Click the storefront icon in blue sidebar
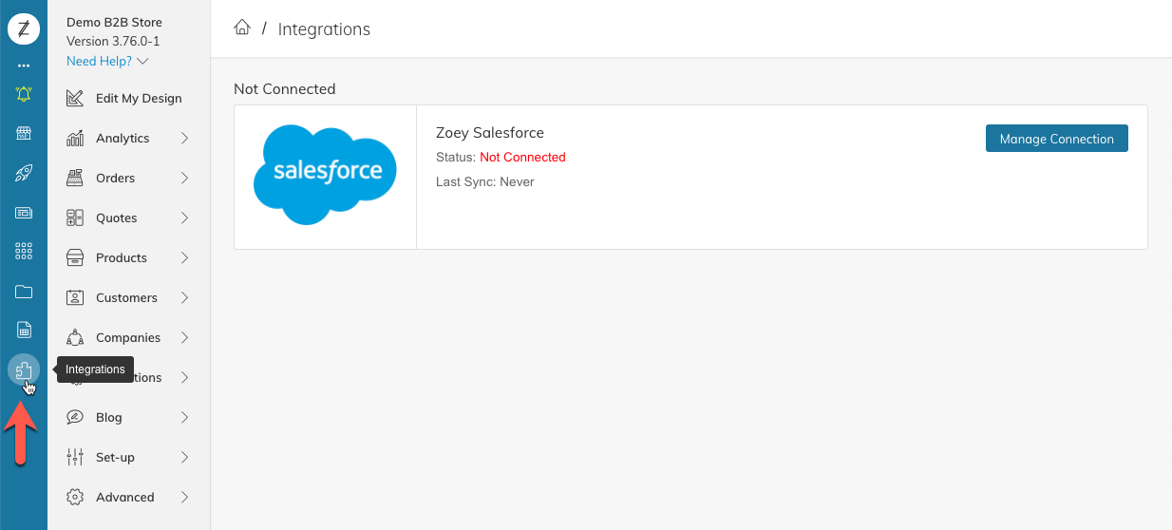 [x=24, y=133]
